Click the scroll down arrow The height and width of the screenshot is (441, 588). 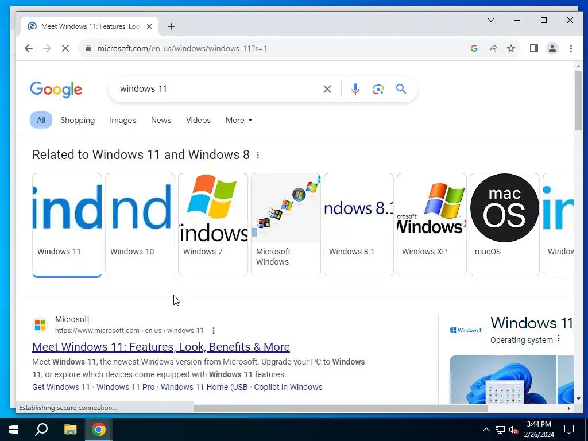tap(578, 399)
